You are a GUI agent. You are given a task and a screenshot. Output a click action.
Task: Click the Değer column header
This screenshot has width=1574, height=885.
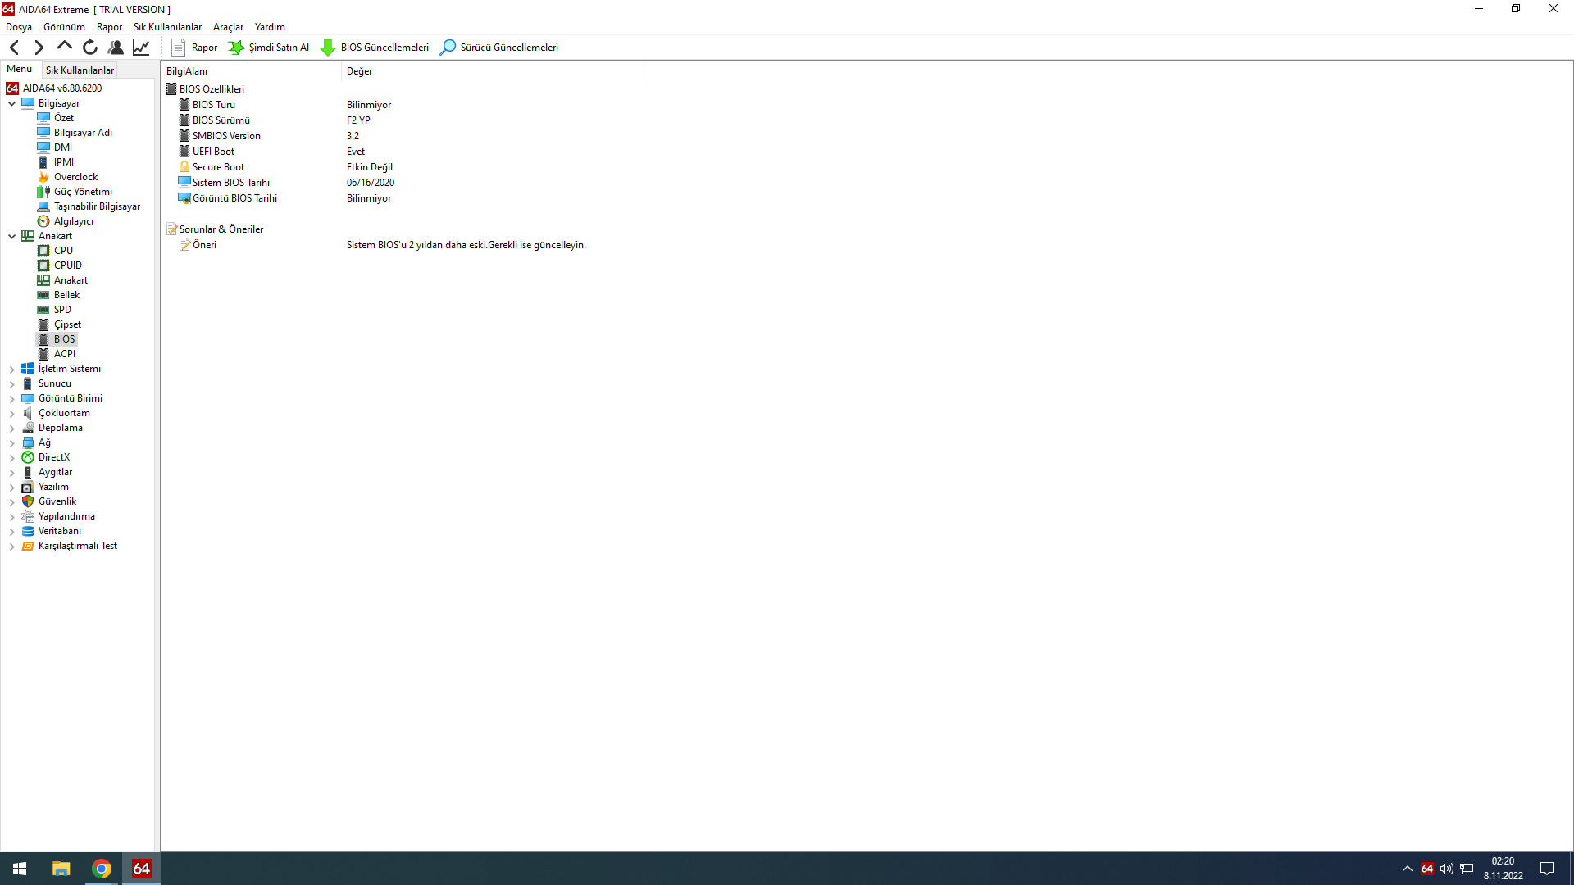point(359,71)
